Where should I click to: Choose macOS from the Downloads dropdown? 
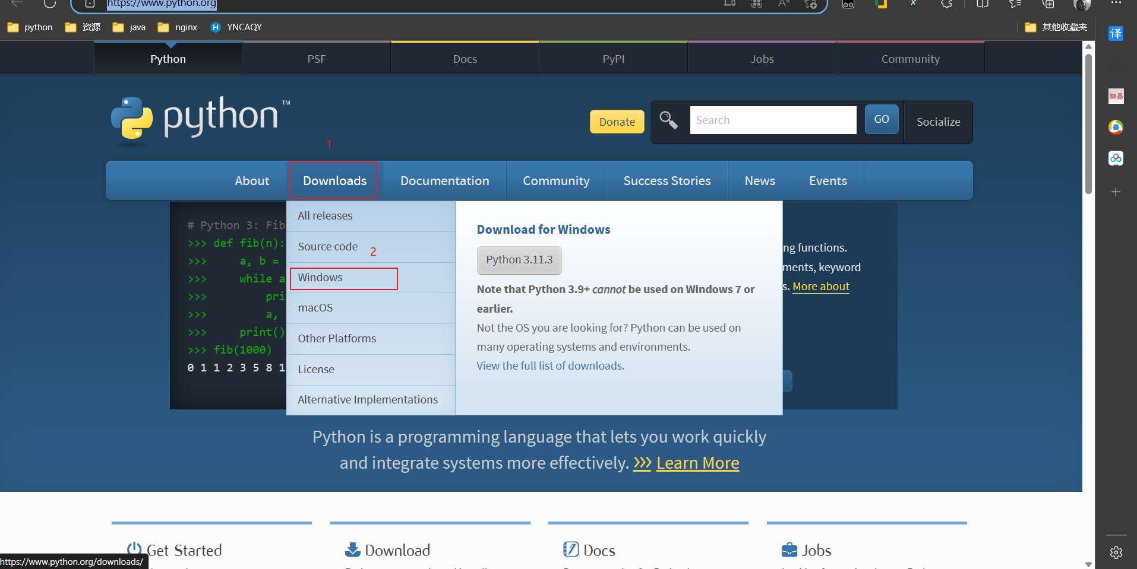(315, 308)
